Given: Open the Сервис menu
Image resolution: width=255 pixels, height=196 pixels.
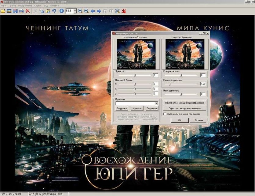Looking at the screenshot, I should coord(38,6).
